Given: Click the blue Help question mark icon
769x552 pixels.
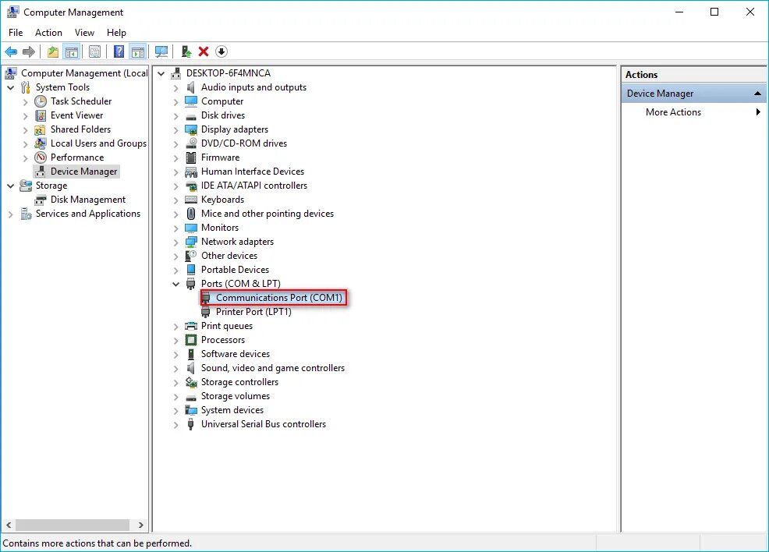Looking at the screenshot, I should [x=119, y=51].
